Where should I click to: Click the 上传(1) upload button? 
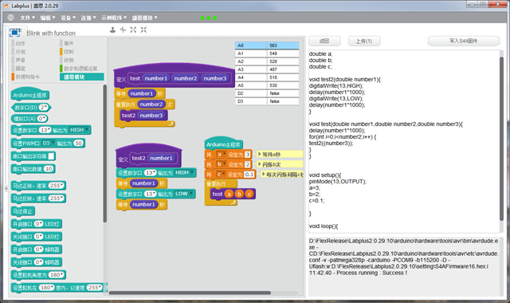point(364,41)
